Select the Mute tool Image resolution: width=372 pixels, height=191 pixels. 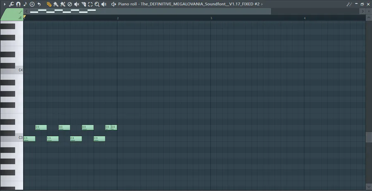pos(76,4)
